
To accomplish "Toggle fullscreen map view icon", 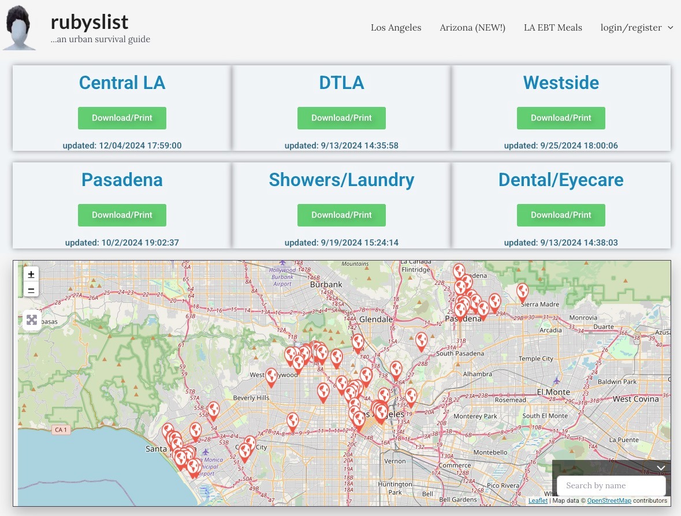I will click(x=31, y=320).
